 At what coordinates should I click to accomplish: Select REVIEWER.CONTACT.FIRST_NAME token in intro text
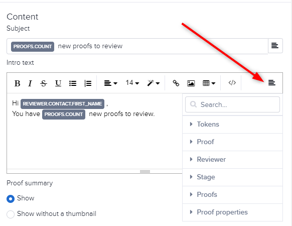[x=62, y=103]
